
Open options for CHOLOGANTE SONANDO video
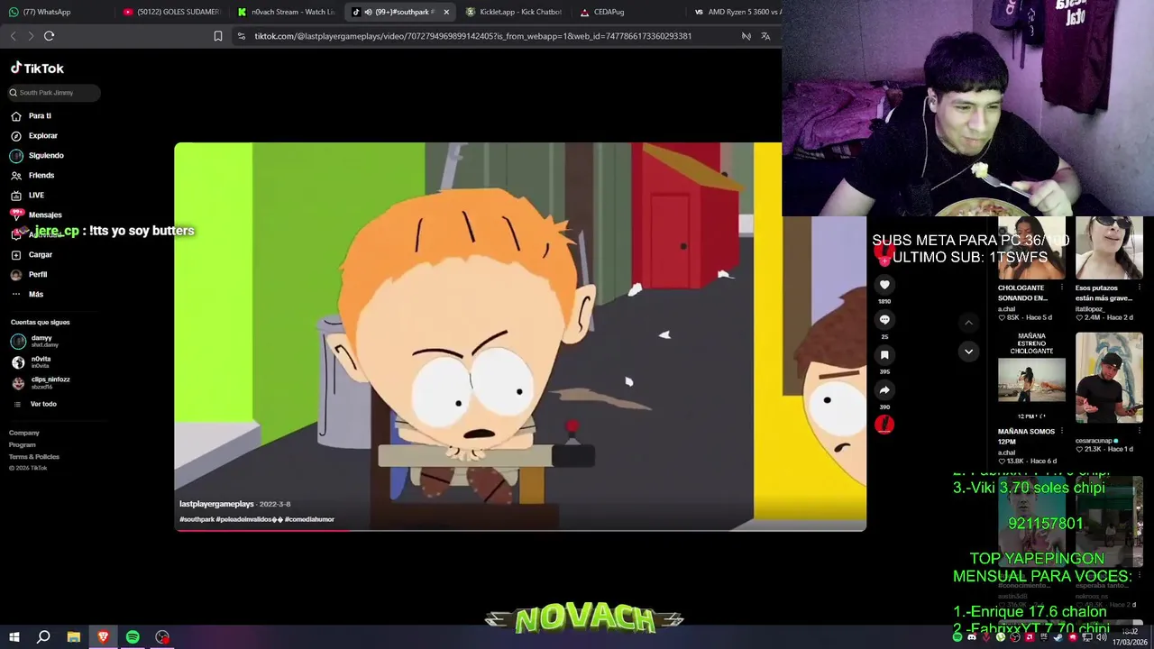point(1061,288)
